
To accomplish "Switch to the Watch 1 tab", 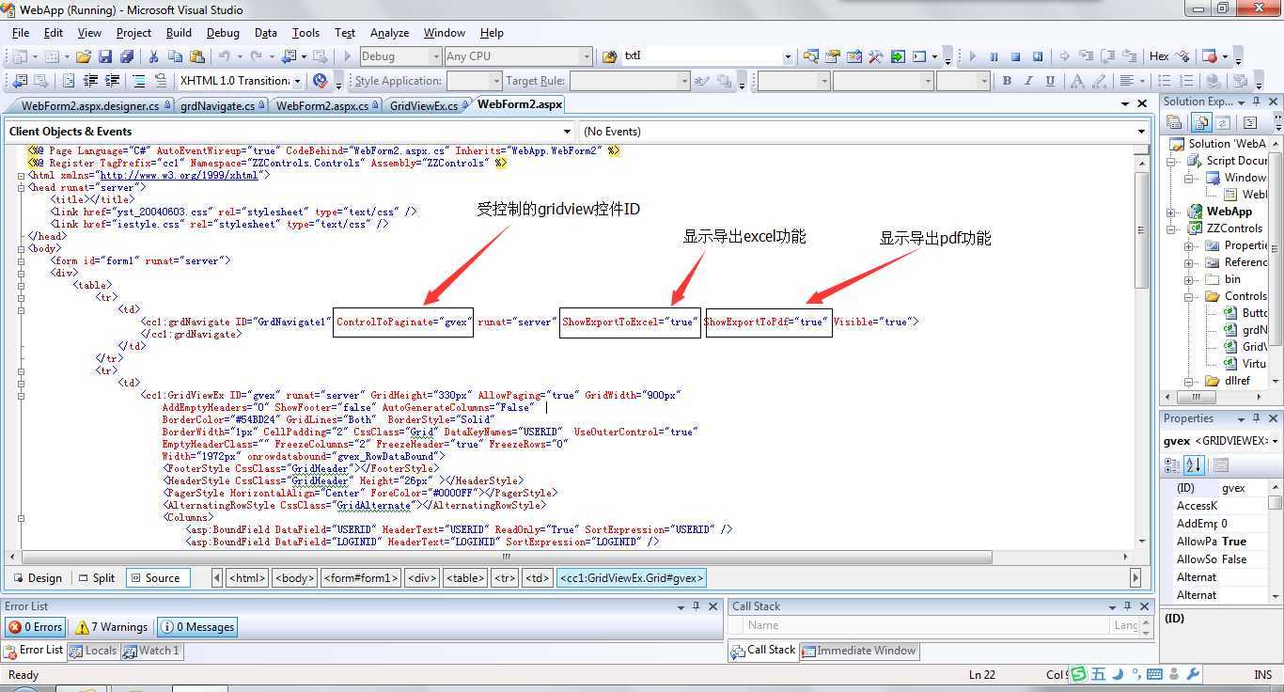I will coord(150,650).
